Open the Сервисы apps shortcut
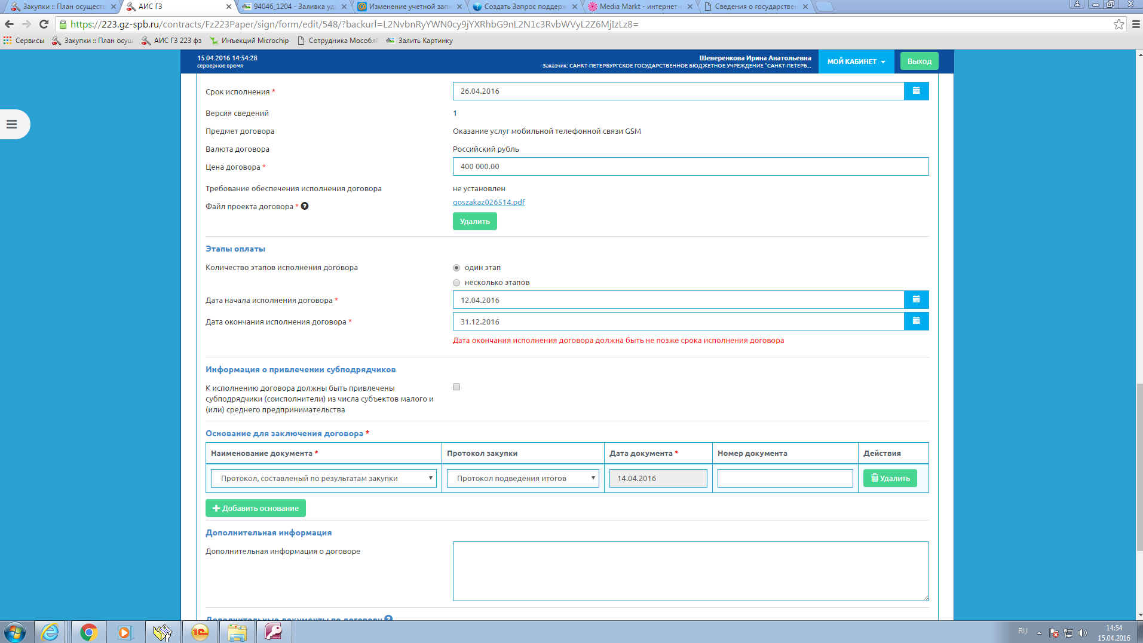Screen dimensions: 1143x643 (24, 41)
